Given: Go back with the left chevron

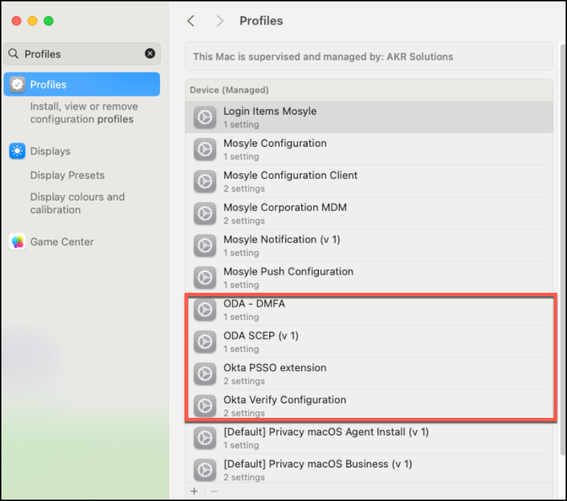Looking at the screenshot, I should pyautogui.click(x=191, y=21).
